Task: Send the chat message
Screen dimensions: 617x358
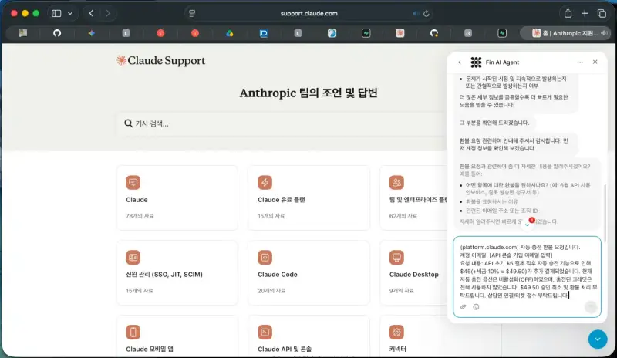Action: [x=591, y=307]
